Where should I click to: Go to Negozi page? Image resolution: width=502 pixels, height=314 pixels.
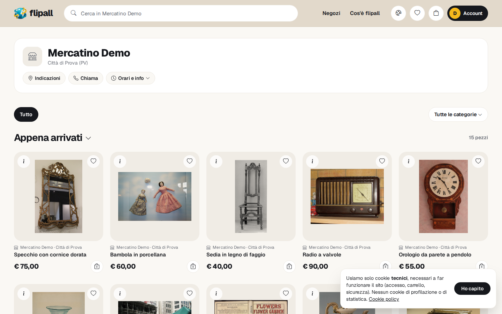tap(331, 13)
